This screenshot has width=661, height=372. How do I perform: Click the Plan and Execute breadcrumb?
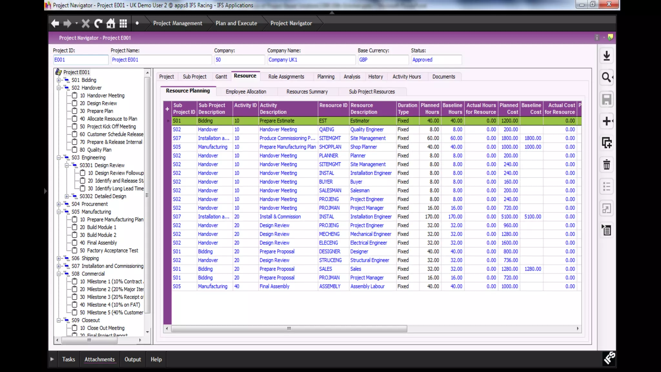pyautogui.click(x=236, y=23)
